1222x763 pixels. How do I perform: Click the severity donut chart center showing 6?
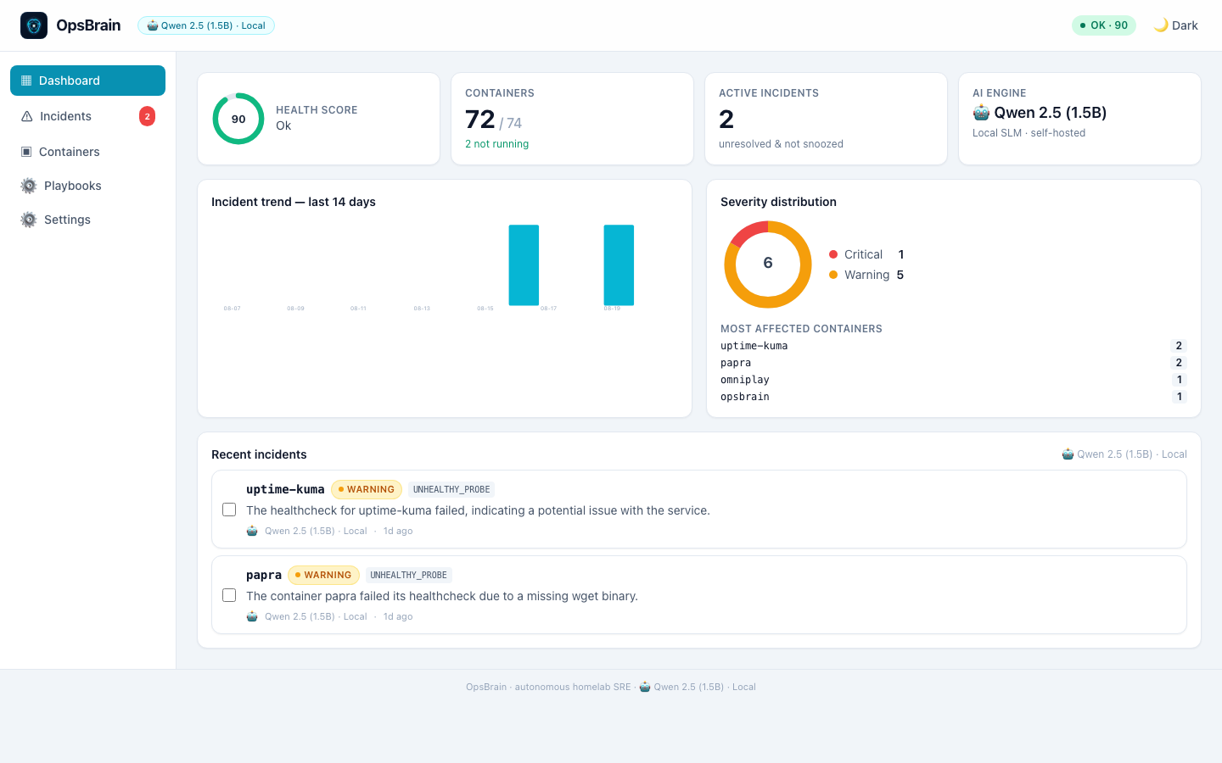(768, 264)
